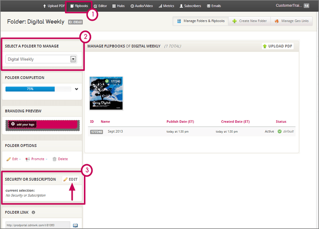Click Manage Geo Links button
The height and width of the screenshot is (229, 319).
click(x=292, y=21)
